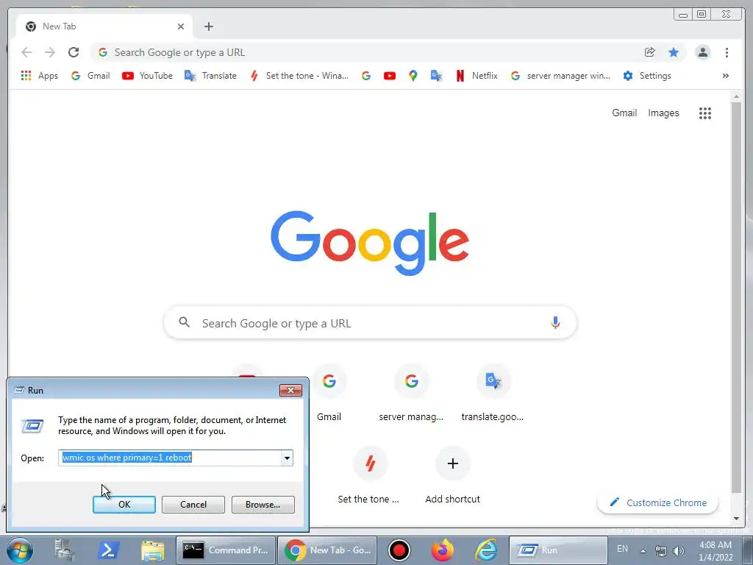Click Cancel in the Run dialog
Screen dimensions: 753x565
(193, 505)
